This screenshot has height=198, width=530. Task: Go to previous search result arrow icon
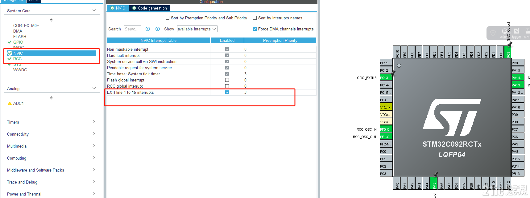(148, 29)
